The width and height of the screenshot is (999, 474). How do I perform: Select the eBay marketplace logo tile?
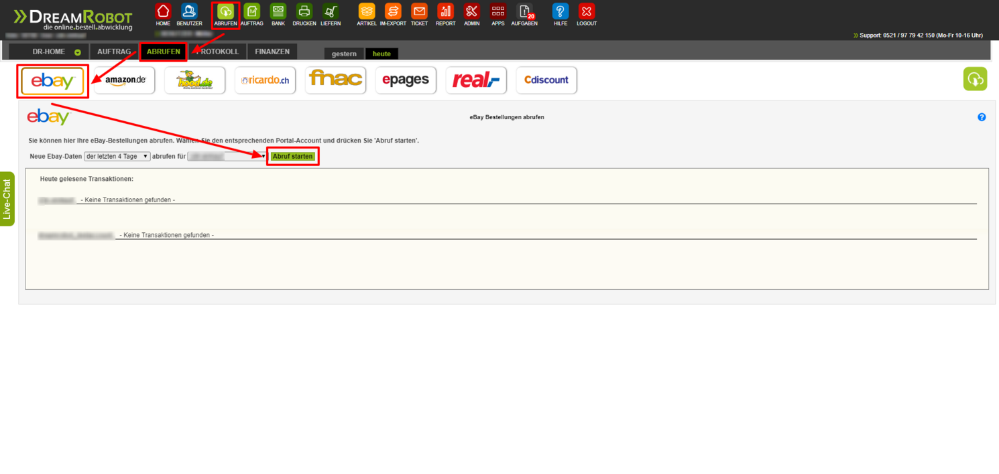(x=53, y=81)
